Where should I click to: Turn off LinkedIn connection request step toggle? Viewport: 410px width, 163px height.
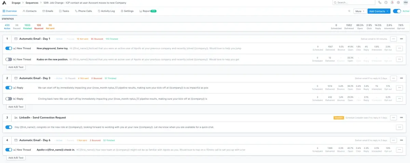tap(9, 127)
